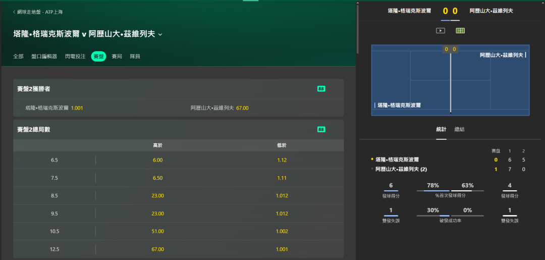This screenshot has width=545, height=260.
Task: Click the 6.5 line value
Action: [x=54, y=160]
